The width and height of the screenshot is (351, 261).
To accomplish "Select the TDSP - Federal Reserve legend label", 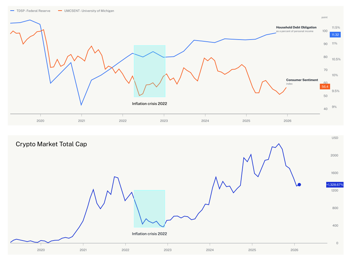I will (33, 11).
